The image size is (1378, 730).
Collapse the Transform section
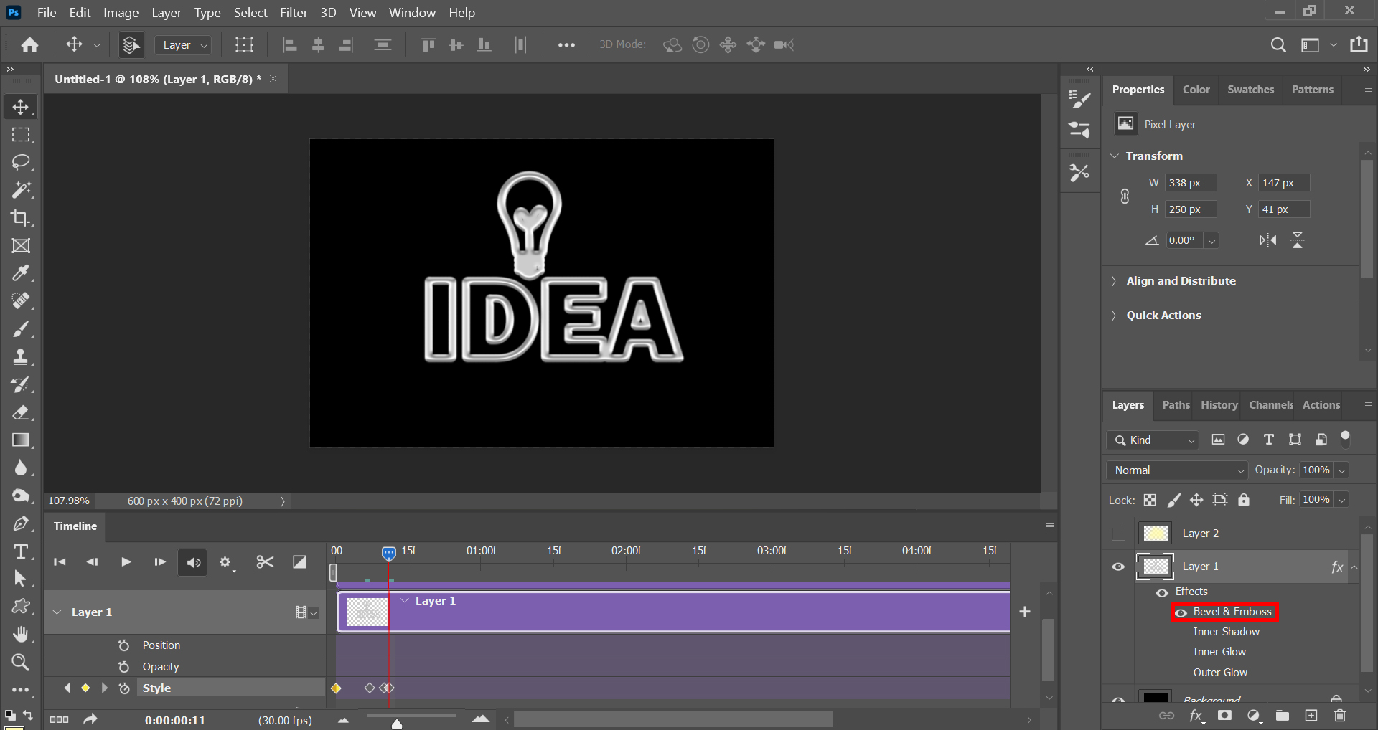point(1115,156)
